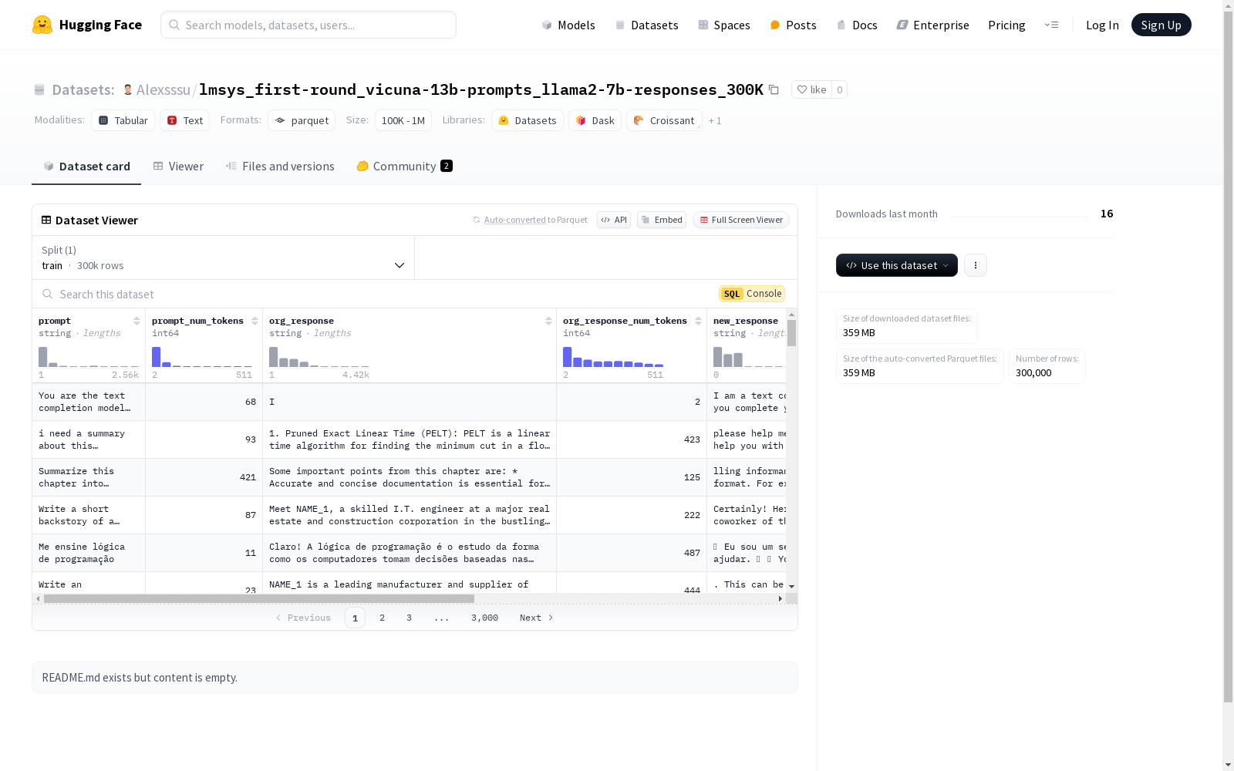Screen dimensions: 1234x771
Task: Open the Docs page
Action: pos(857,25)
